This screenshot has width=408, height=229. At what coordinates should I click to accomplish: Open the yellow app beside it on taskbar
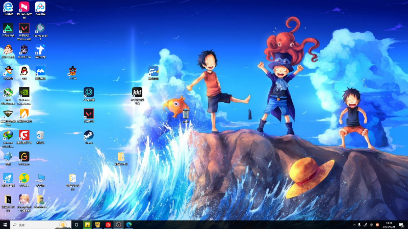pos(97,224)
